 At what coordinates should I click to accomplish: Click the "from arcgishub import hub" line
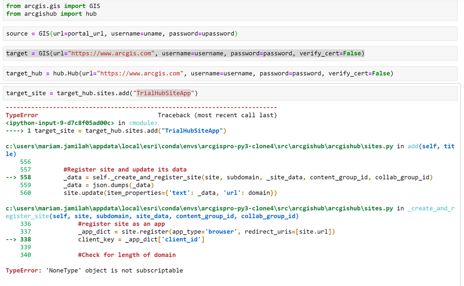[x=51, y=14]
